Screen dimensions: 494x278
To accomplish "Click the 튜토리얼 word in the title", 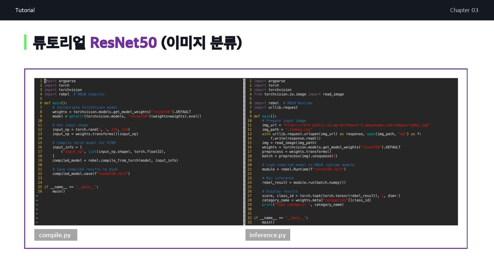I will click(59, 42).
